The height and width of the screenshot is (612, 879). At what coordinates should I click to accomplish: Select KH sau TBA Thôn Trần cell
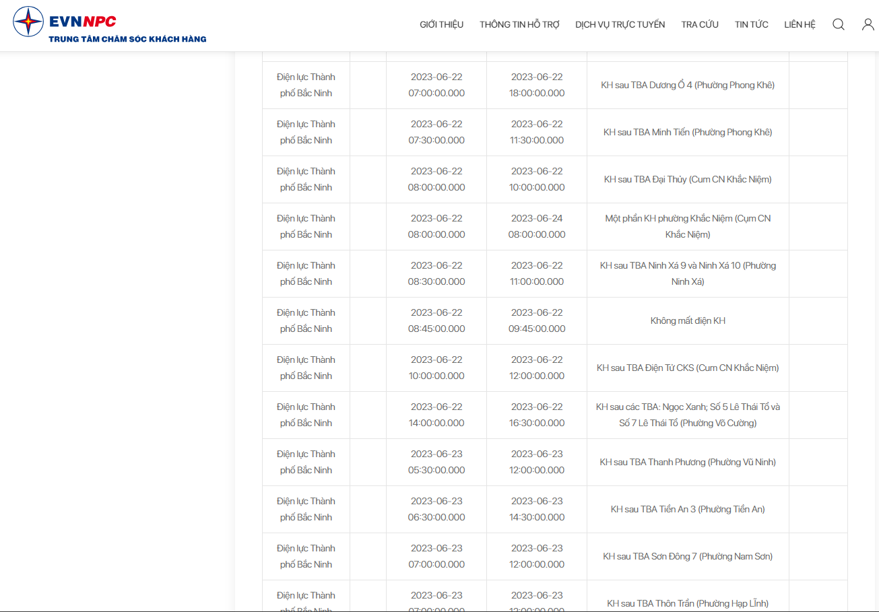(688, 597)
